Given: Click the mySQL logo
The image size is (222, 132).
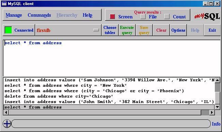Looking at the screenshot, I should [207, 16].
